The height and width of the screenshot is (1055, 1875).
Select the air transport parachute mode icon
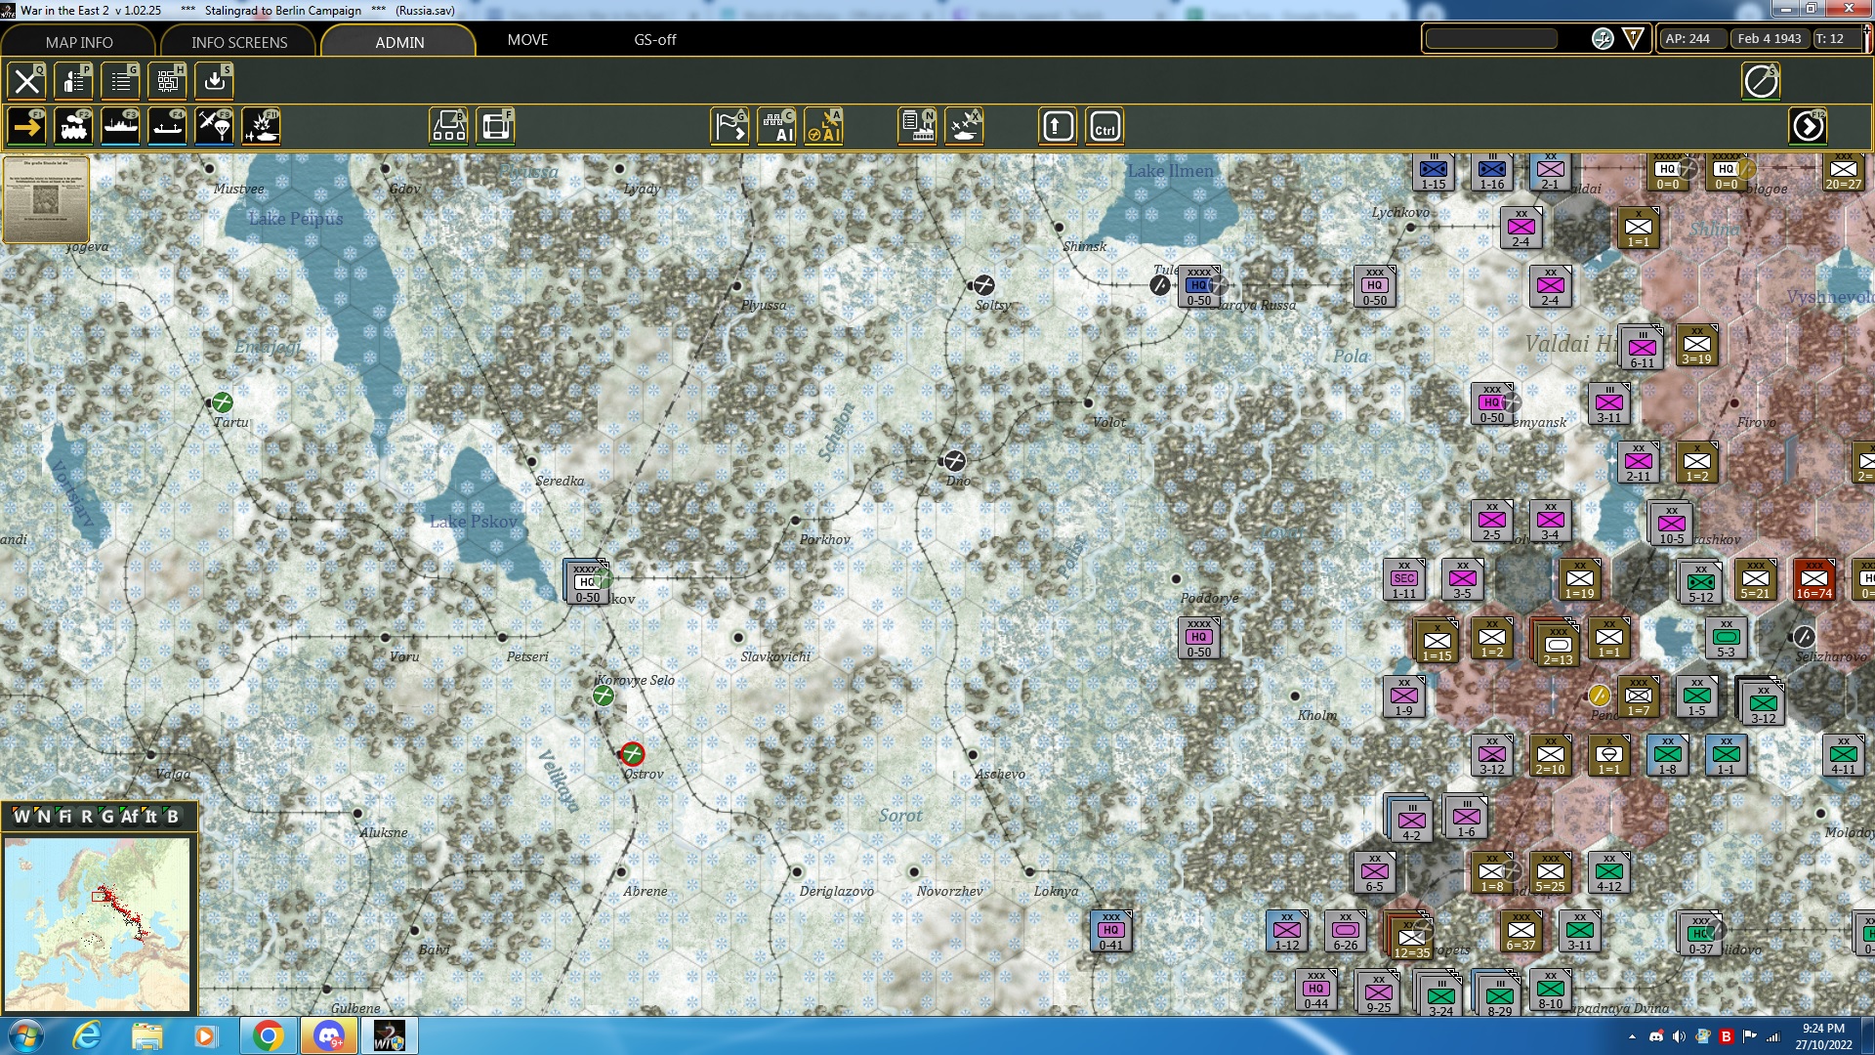coord(214,127)
